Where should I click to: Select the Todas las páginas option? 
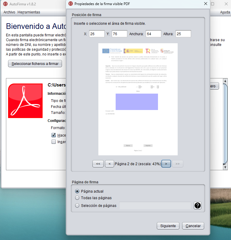(x=77, y=198)
